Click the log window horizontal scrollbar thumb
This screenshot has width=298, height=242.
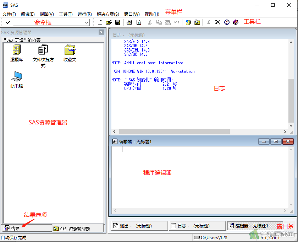(175, 131)
